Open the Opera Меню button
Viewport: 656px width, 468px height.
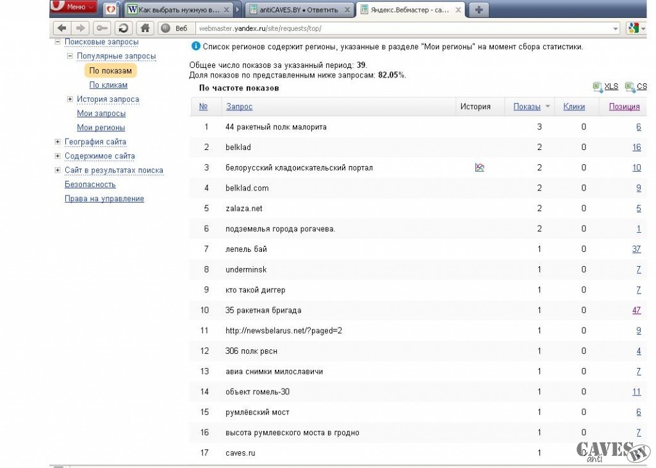(74, 7)
